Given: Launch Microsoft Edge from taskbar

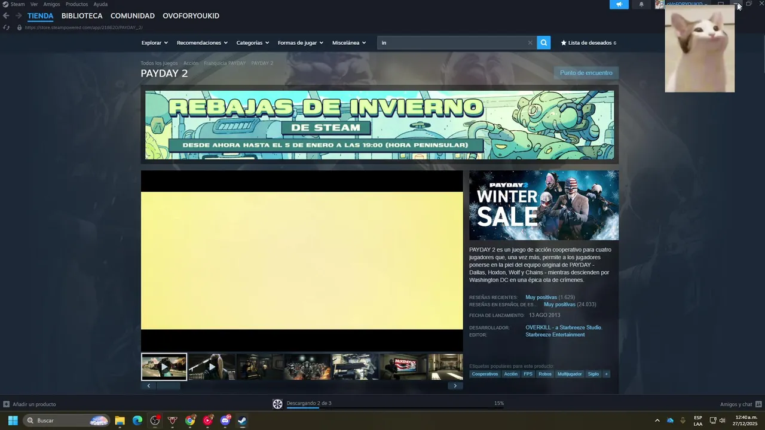Looking at the screenshot, I should 137,420.
